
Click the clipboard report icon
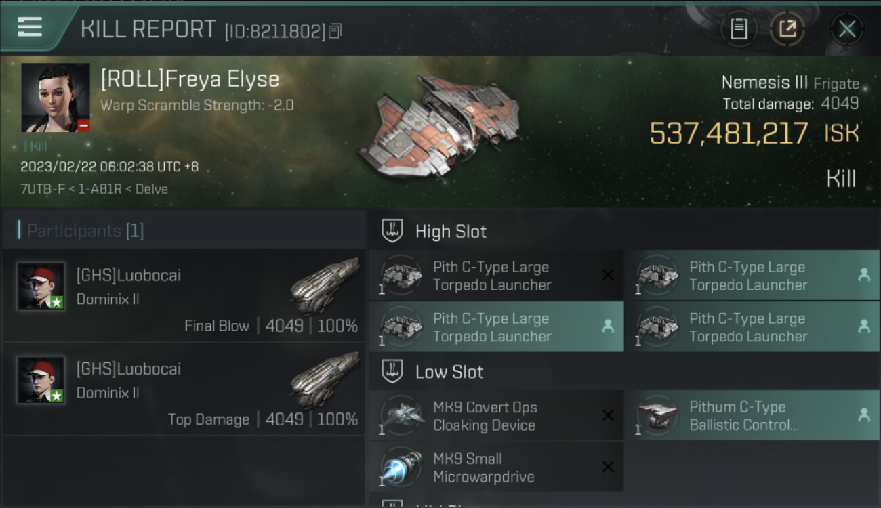[739, 29]
